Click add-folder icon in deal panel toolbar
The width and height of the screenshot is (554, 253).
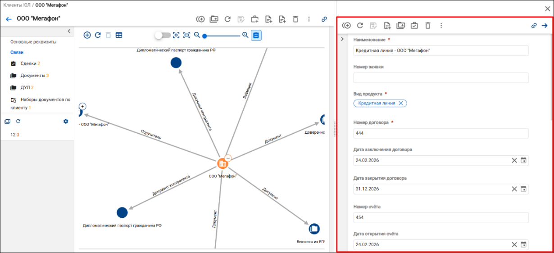click(x=400, y=26)
